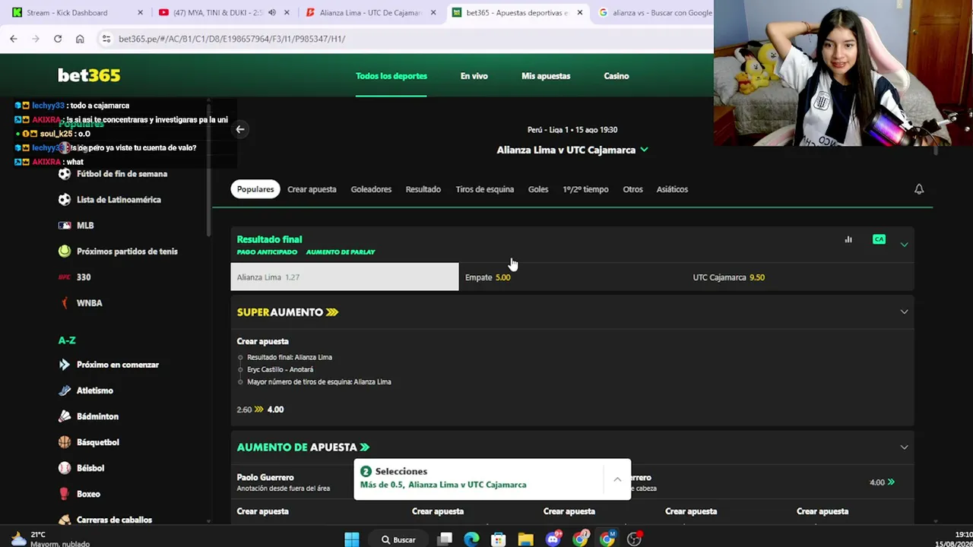The height and width of the screenshot is (547, 973).
Task: Click the Aumento de parlay label
Action: (341, 252)
